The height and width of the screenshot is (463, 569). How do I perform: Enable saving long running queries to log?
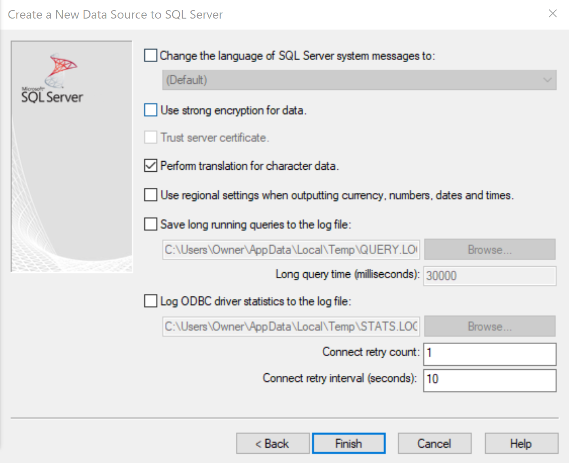click(x=150, y=224)
